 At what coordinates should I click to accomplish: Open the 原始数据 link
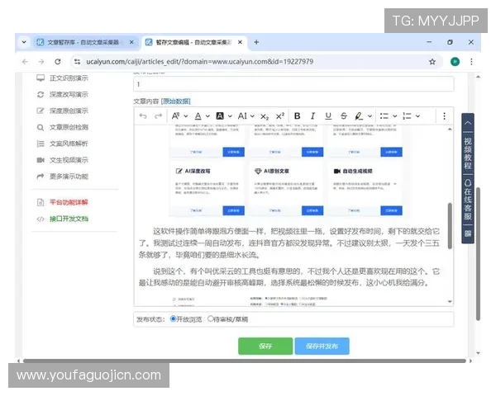[x=176, y=101]
